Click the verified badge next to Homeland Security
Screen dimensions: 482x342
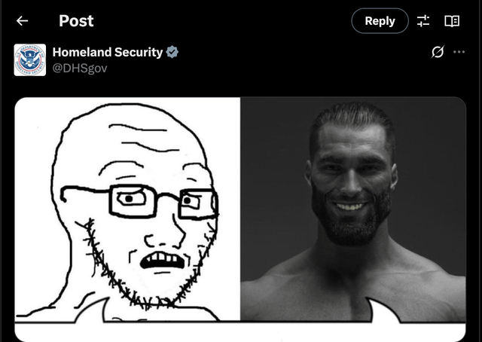coord(172,52)
